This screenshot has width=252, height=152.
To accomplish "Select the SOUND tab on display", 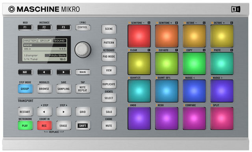I will pyautogui.click(x=59, y=41).
